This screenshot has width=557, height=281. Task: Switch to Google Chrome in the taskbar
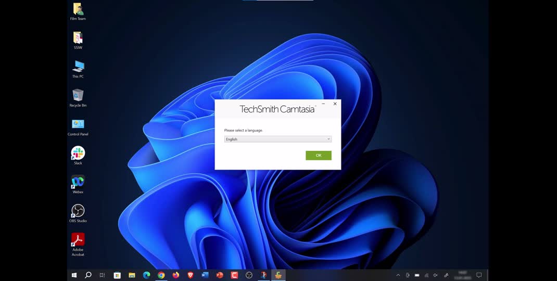161,275
